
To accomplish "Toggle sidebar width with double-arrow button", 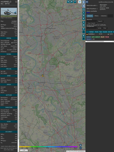I will click(x=87, y=2).
